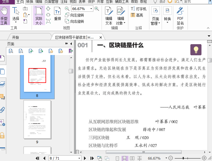Open the PDF签名 sign tool
This screenshot has height=161, width=212.
[x=180, y=16]
